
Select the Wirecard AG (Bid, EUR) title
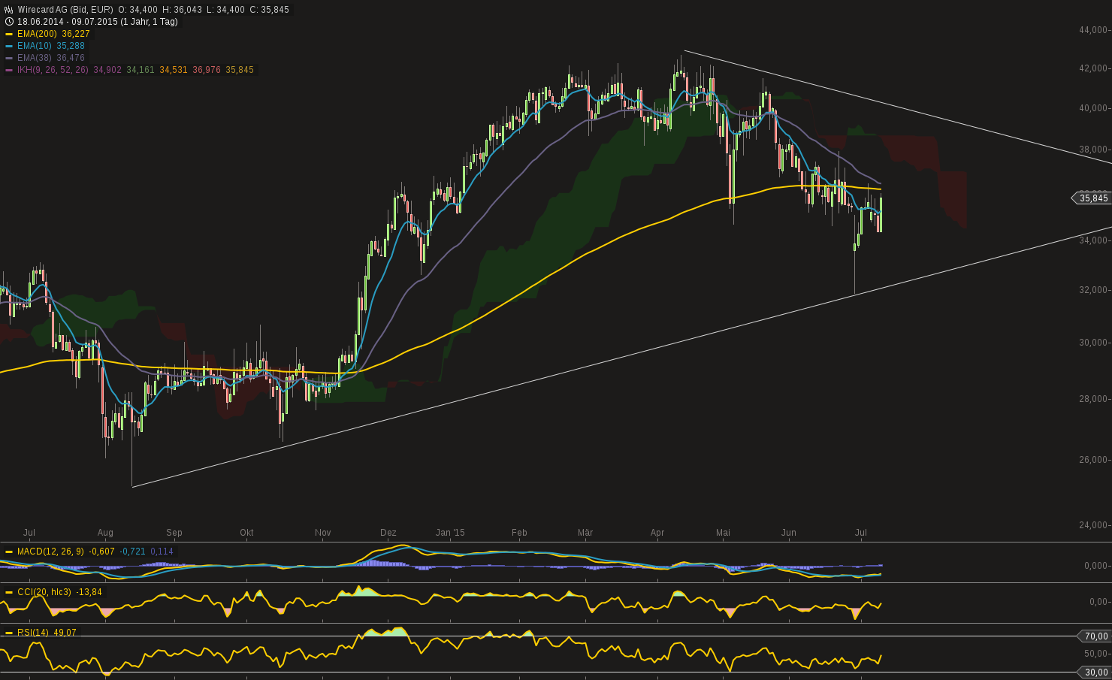pyautogui.click(x=65, y=10)
